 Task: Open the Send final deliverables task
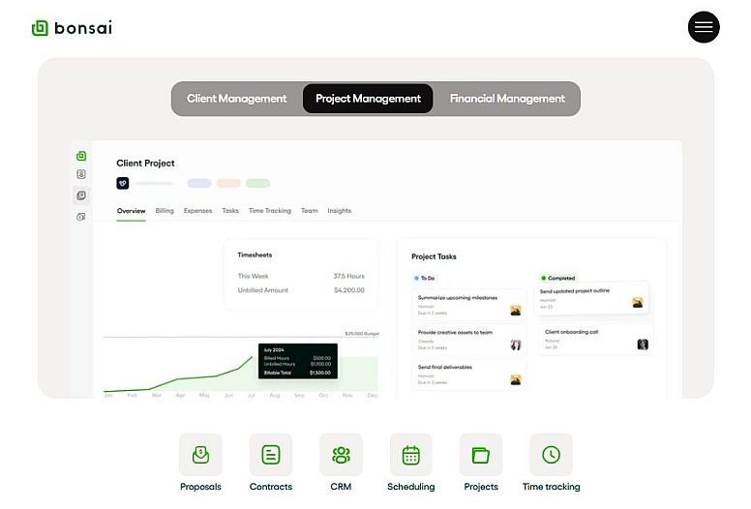pyautogui.click(x=468, y=374)
